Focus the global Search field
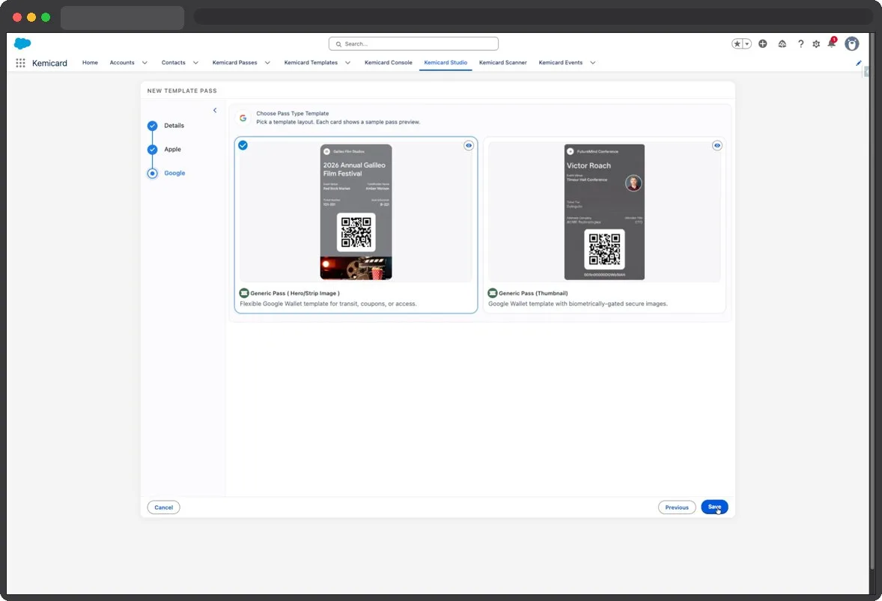882x601 pixels. 413,44
